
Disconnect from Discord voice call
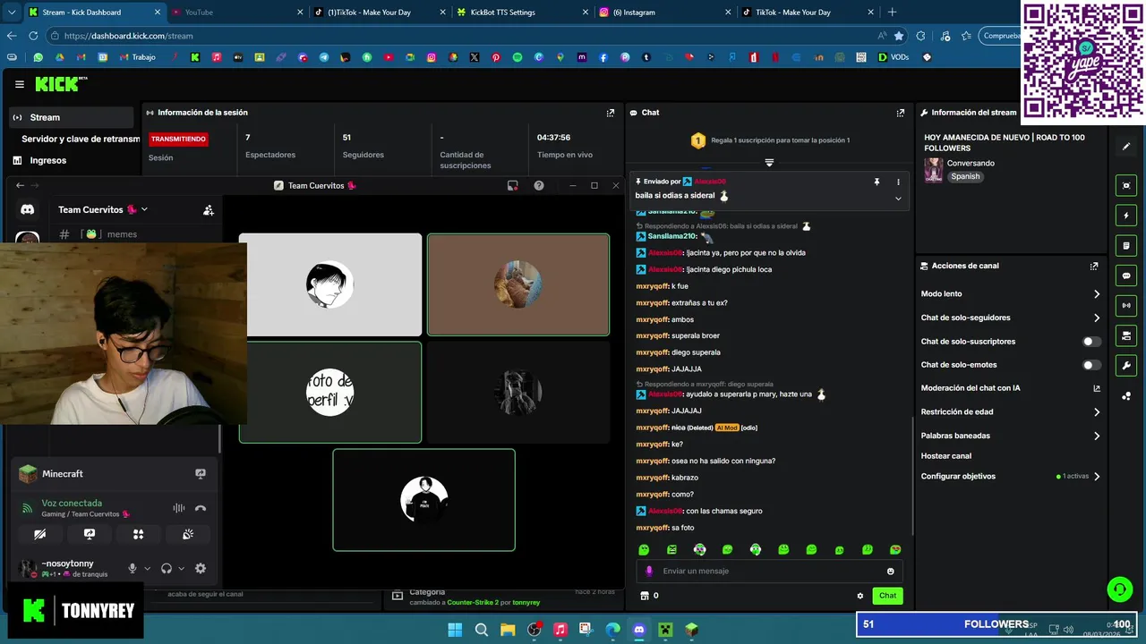point(201,508)
